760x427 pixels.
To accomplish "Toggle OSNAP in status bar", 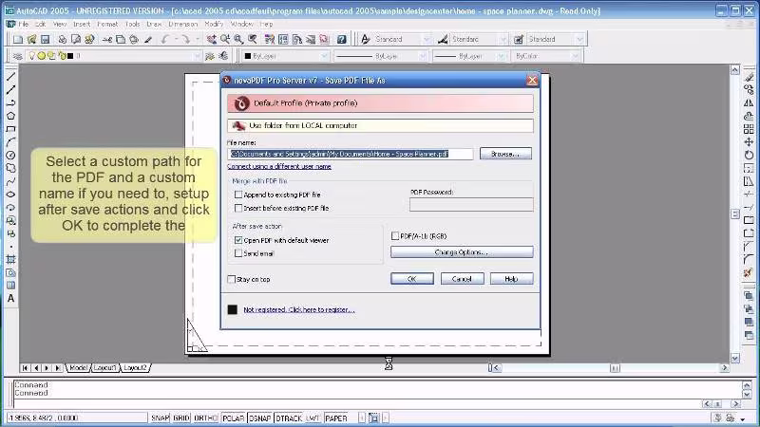I will coord(259,418).
